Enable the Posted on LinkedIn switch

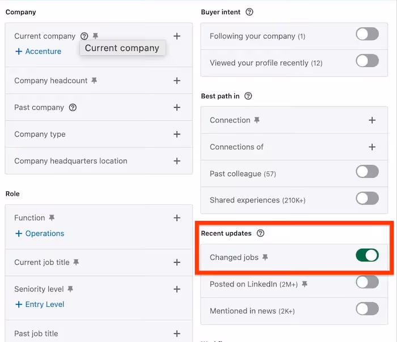pos(367,282)
